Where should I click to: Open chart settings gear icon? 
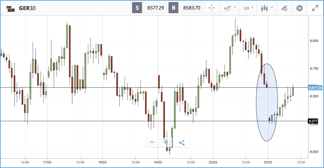tap(299, 8)
